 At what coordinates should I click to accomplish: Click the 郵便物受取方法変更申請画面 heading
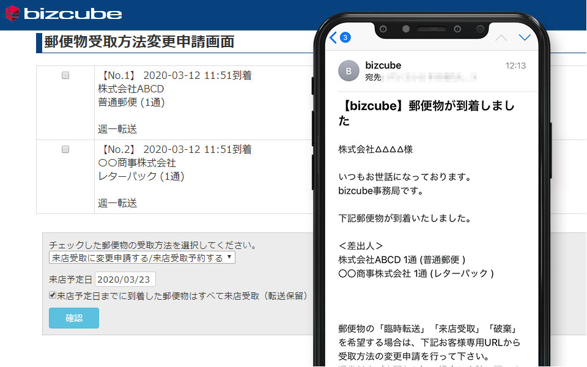[139, 42]
